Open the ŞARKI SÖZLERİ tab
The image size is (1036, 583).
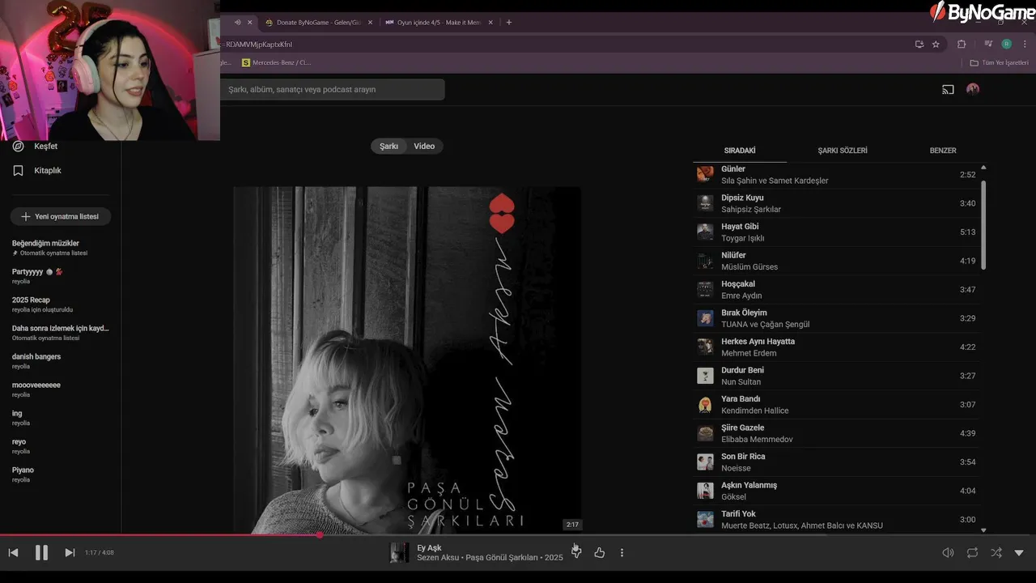click(843, 151)
